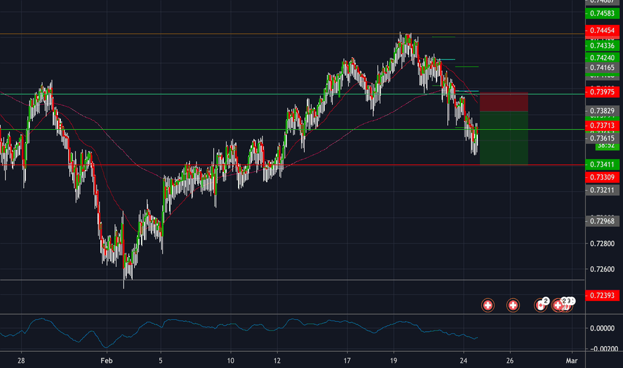Click the 28 date on the time axis

point(21,361)
